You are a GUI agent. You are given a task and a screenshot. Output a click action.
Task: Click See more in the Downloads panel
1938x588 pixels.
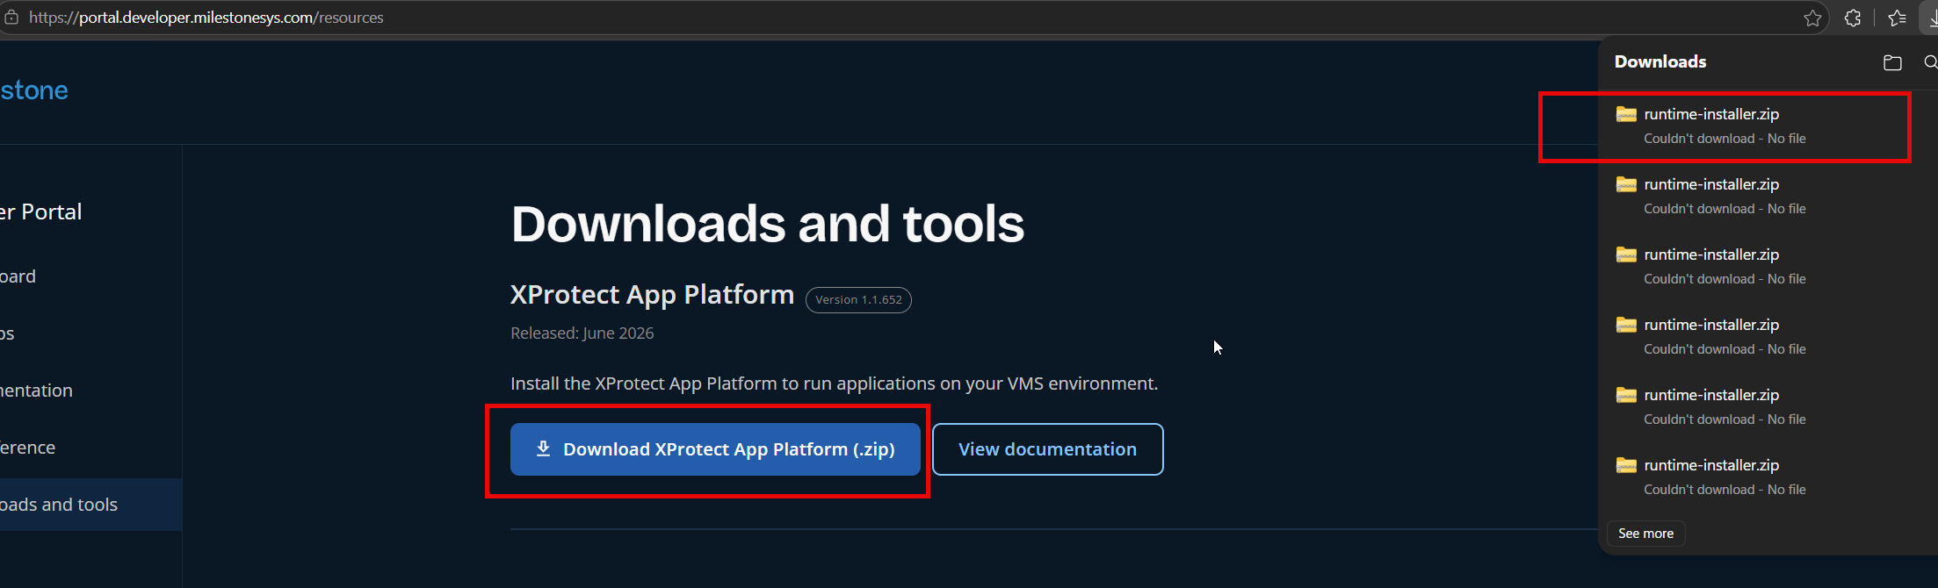[x=1645, y=534]
